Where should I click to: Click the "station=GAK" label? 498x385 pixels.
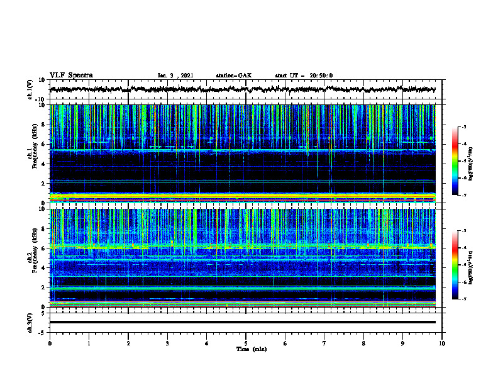234,75
